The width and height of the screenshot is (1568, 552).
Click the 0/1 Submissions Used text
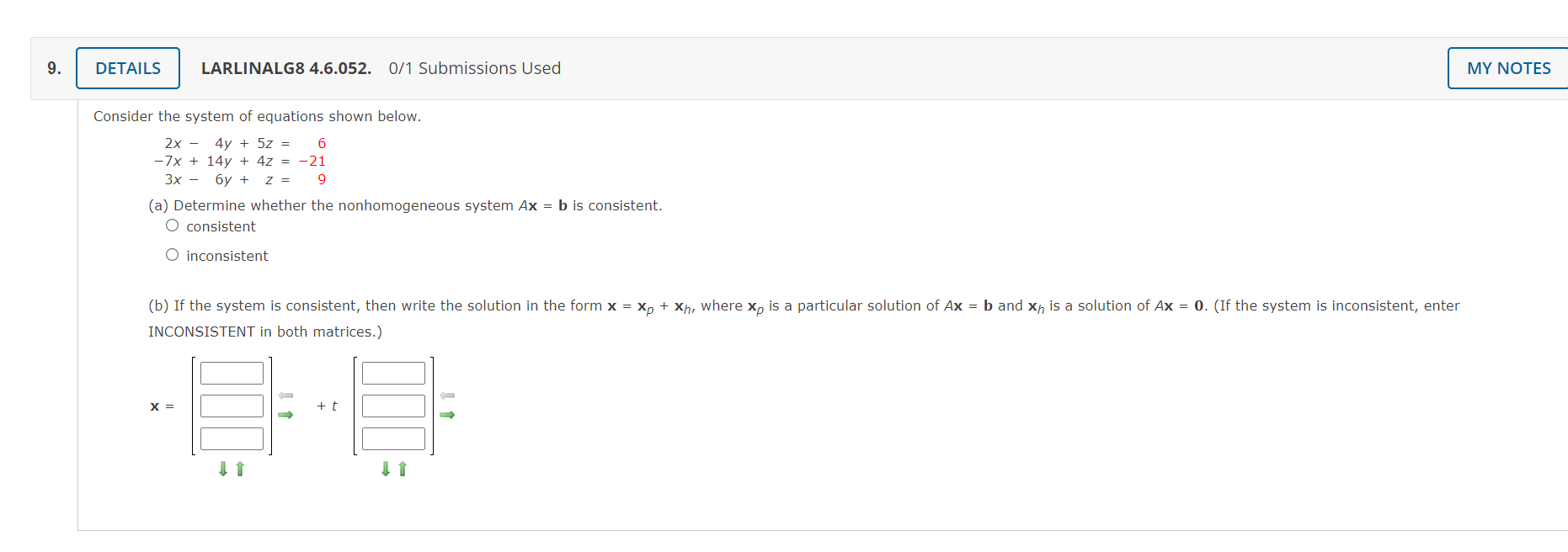coord(475,68)
